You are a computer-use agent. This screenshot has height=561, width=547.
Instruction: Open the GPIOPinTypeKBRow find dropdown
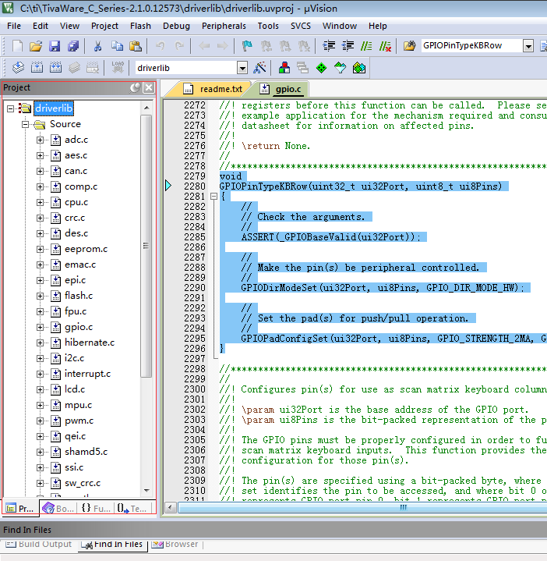pos(528,46)
